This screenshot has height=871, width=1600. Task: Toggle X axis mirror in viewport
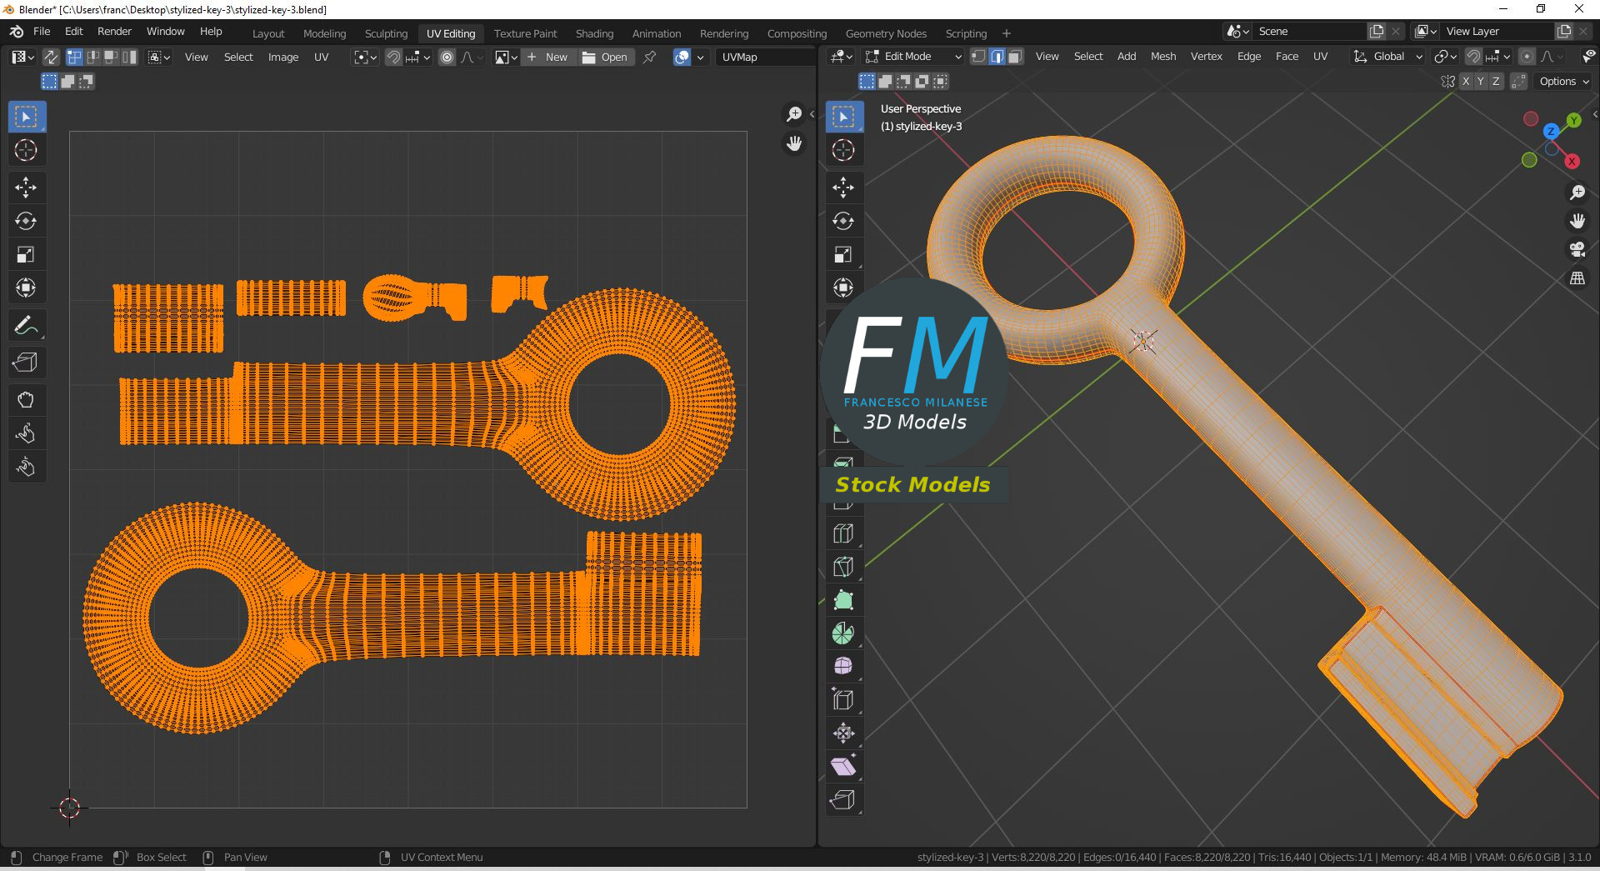pyautogui.click(x=1465, y=82)
